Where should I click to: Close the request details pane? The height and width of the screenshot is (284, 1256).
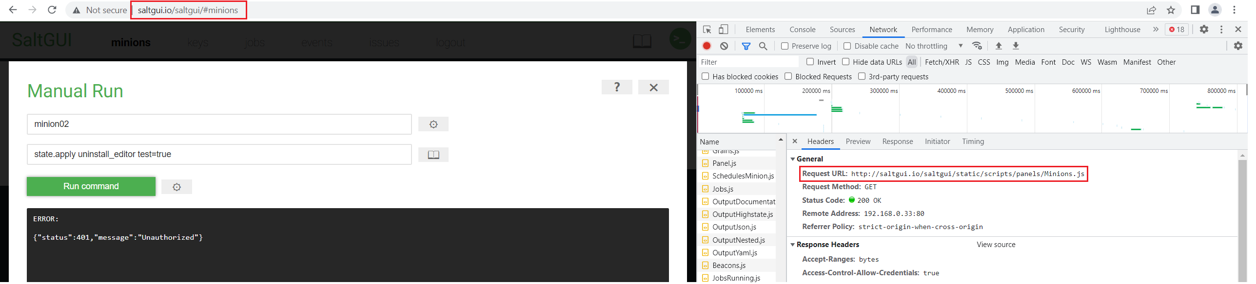[795, 141]
